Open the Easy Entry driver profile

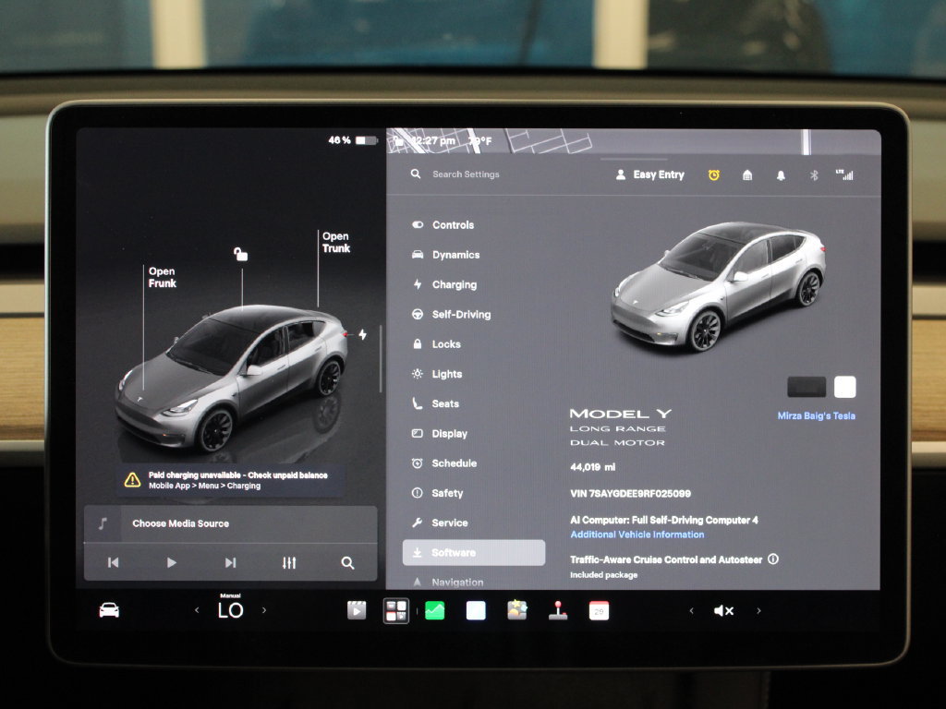649,174
